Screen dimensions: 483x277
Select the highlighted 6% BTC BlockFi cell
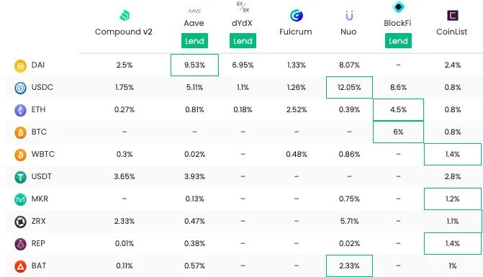click(x=398, y=132)
